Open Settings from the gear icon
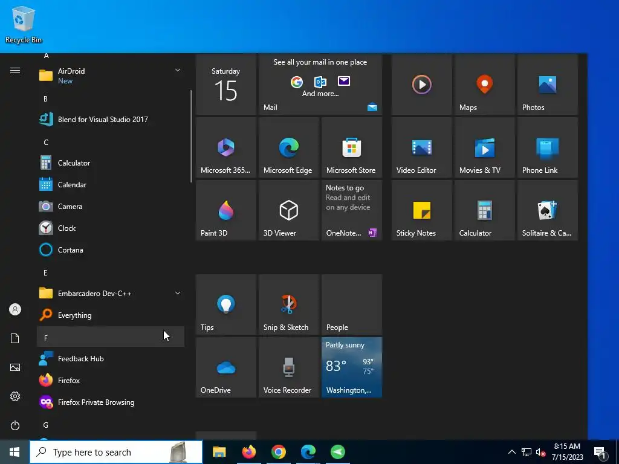Image resolution: width=619 pixels, height=464 pixels. coord(15,396)
